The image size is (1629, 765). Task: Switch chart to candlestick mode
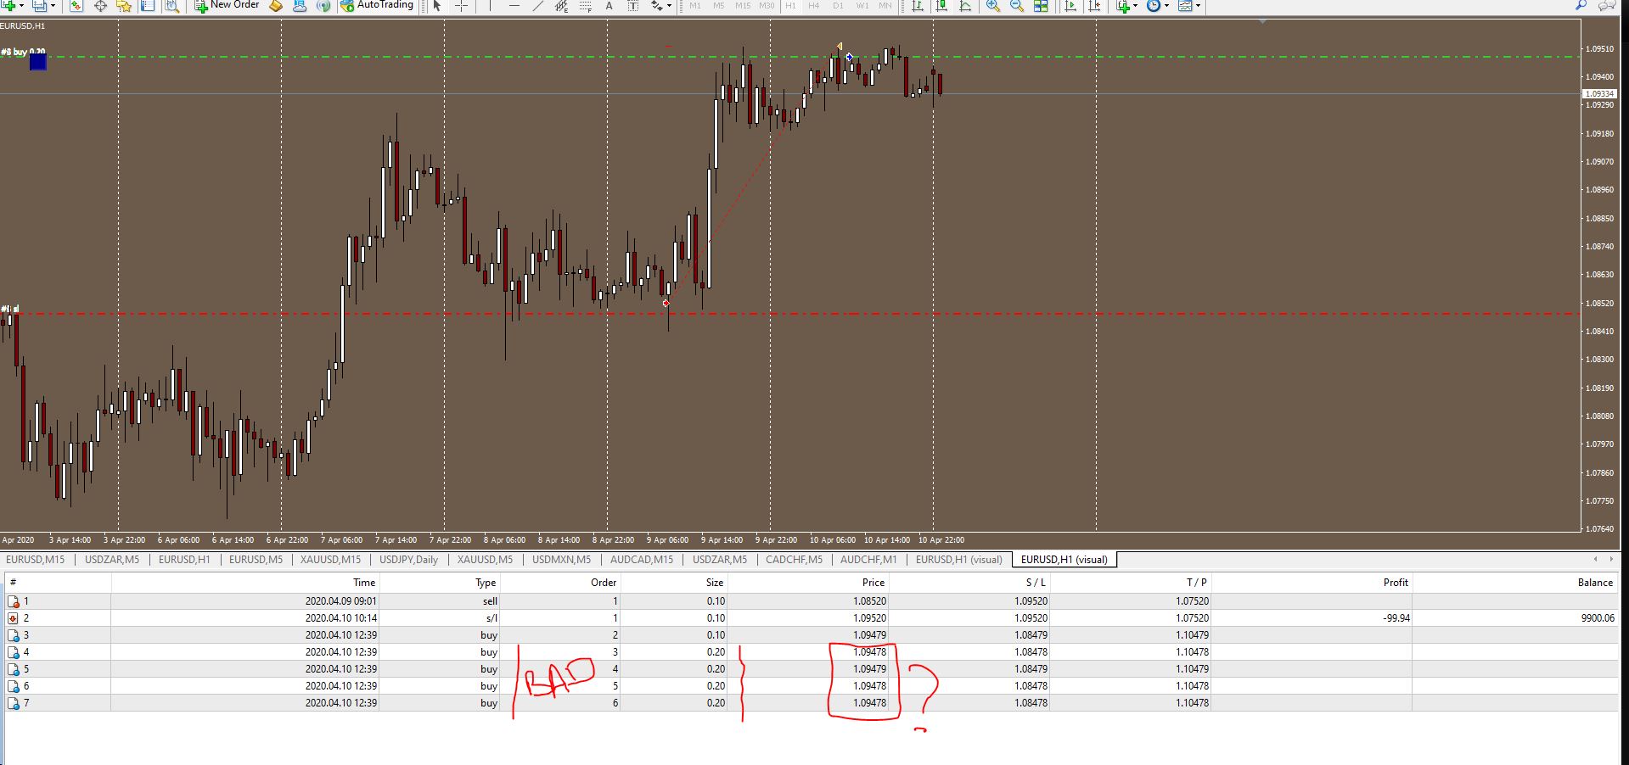(941, 6)
